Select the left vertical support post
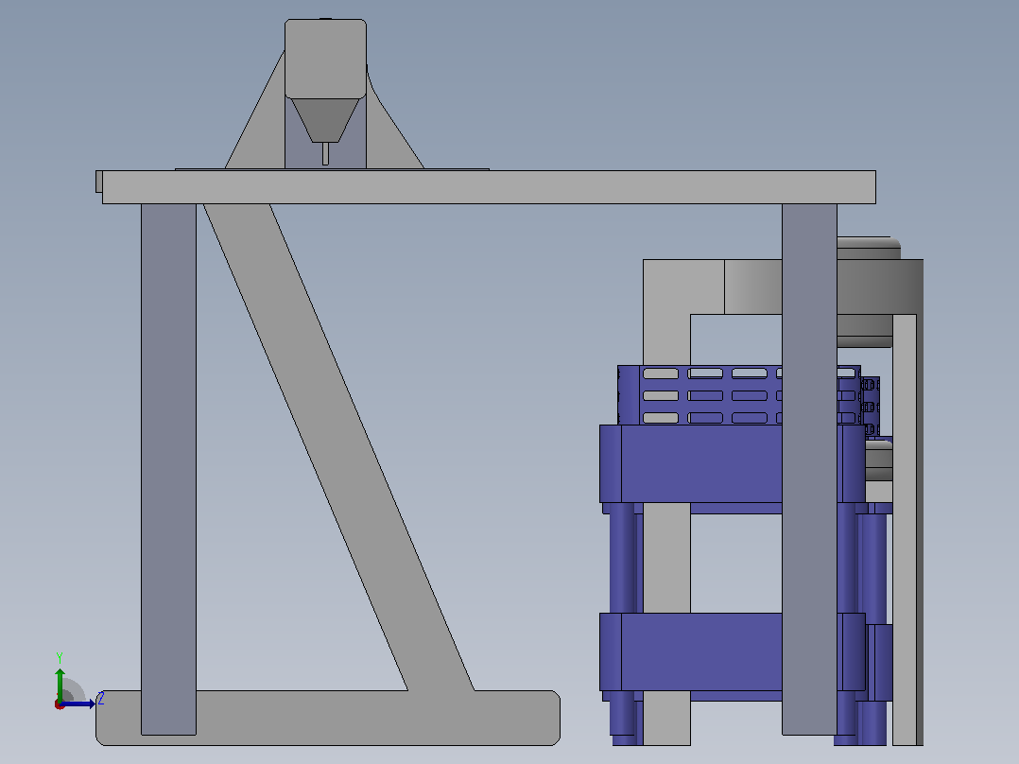Screen dimensions: 1019x764 [168, 468]
